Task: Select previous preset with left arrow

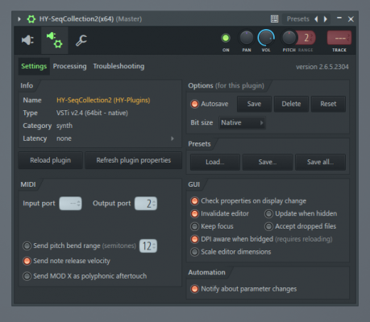Action: click(x=316, y=19)
